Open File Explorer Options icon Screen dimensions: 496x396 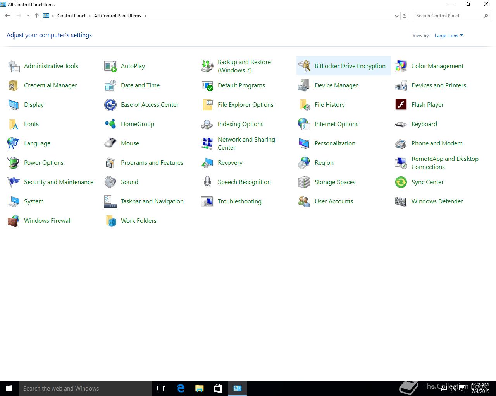207,105
